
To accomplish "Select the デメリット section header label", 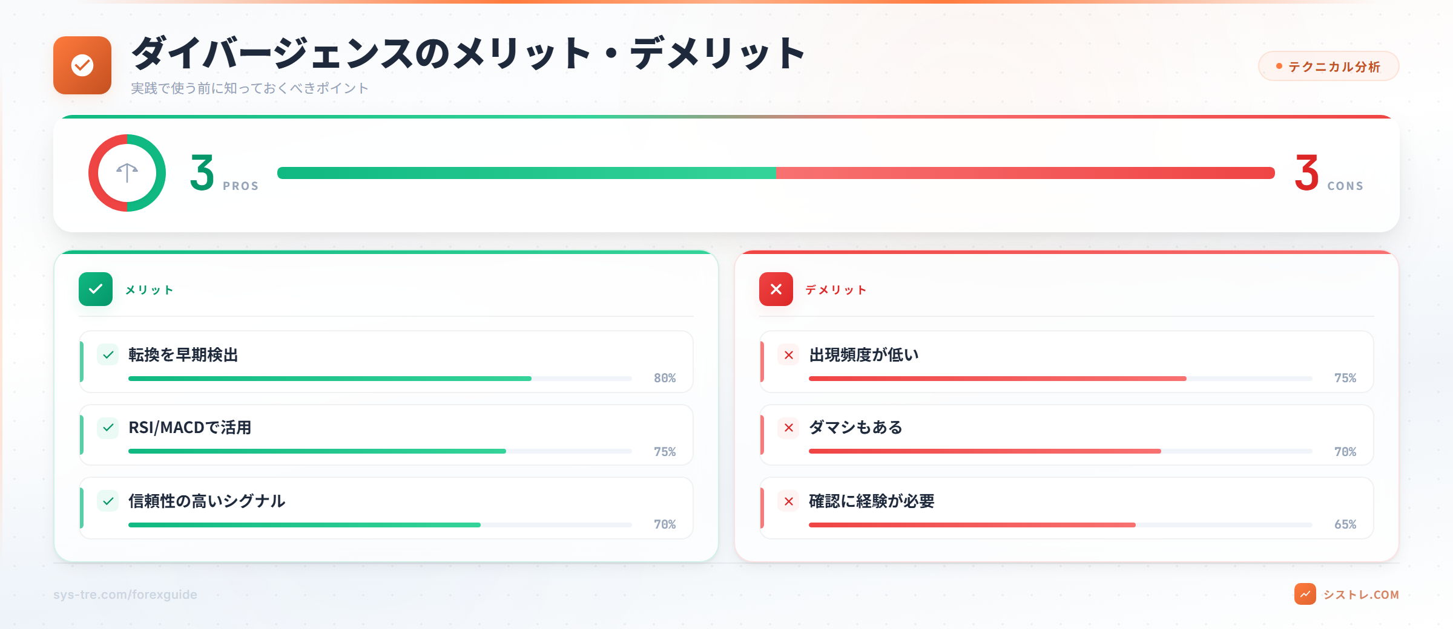I will coord(836,290).
